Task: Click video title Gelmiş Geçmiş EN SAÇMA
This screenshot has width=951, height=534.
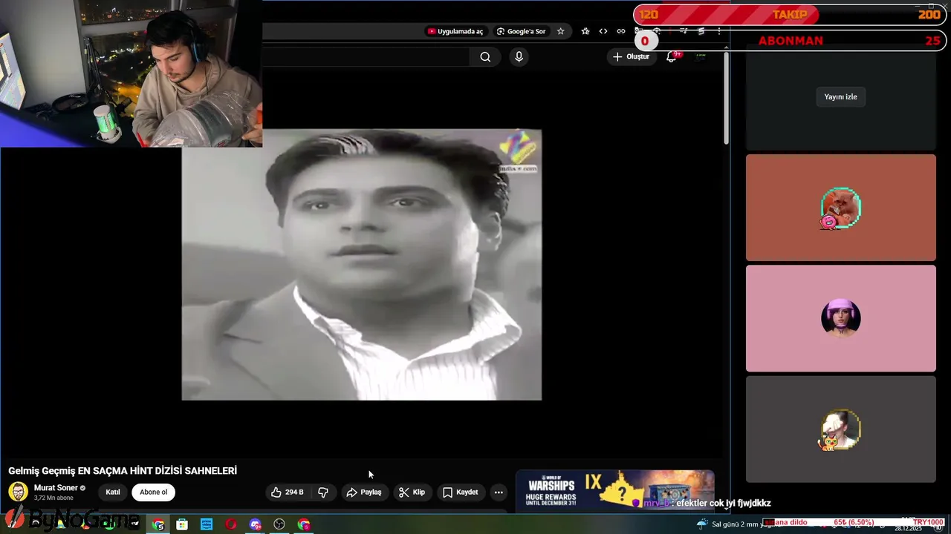Action: (123, 471)
